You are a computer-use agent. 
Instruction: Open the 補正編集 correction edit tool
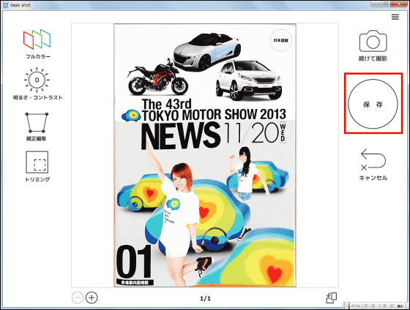click(37, 123)
